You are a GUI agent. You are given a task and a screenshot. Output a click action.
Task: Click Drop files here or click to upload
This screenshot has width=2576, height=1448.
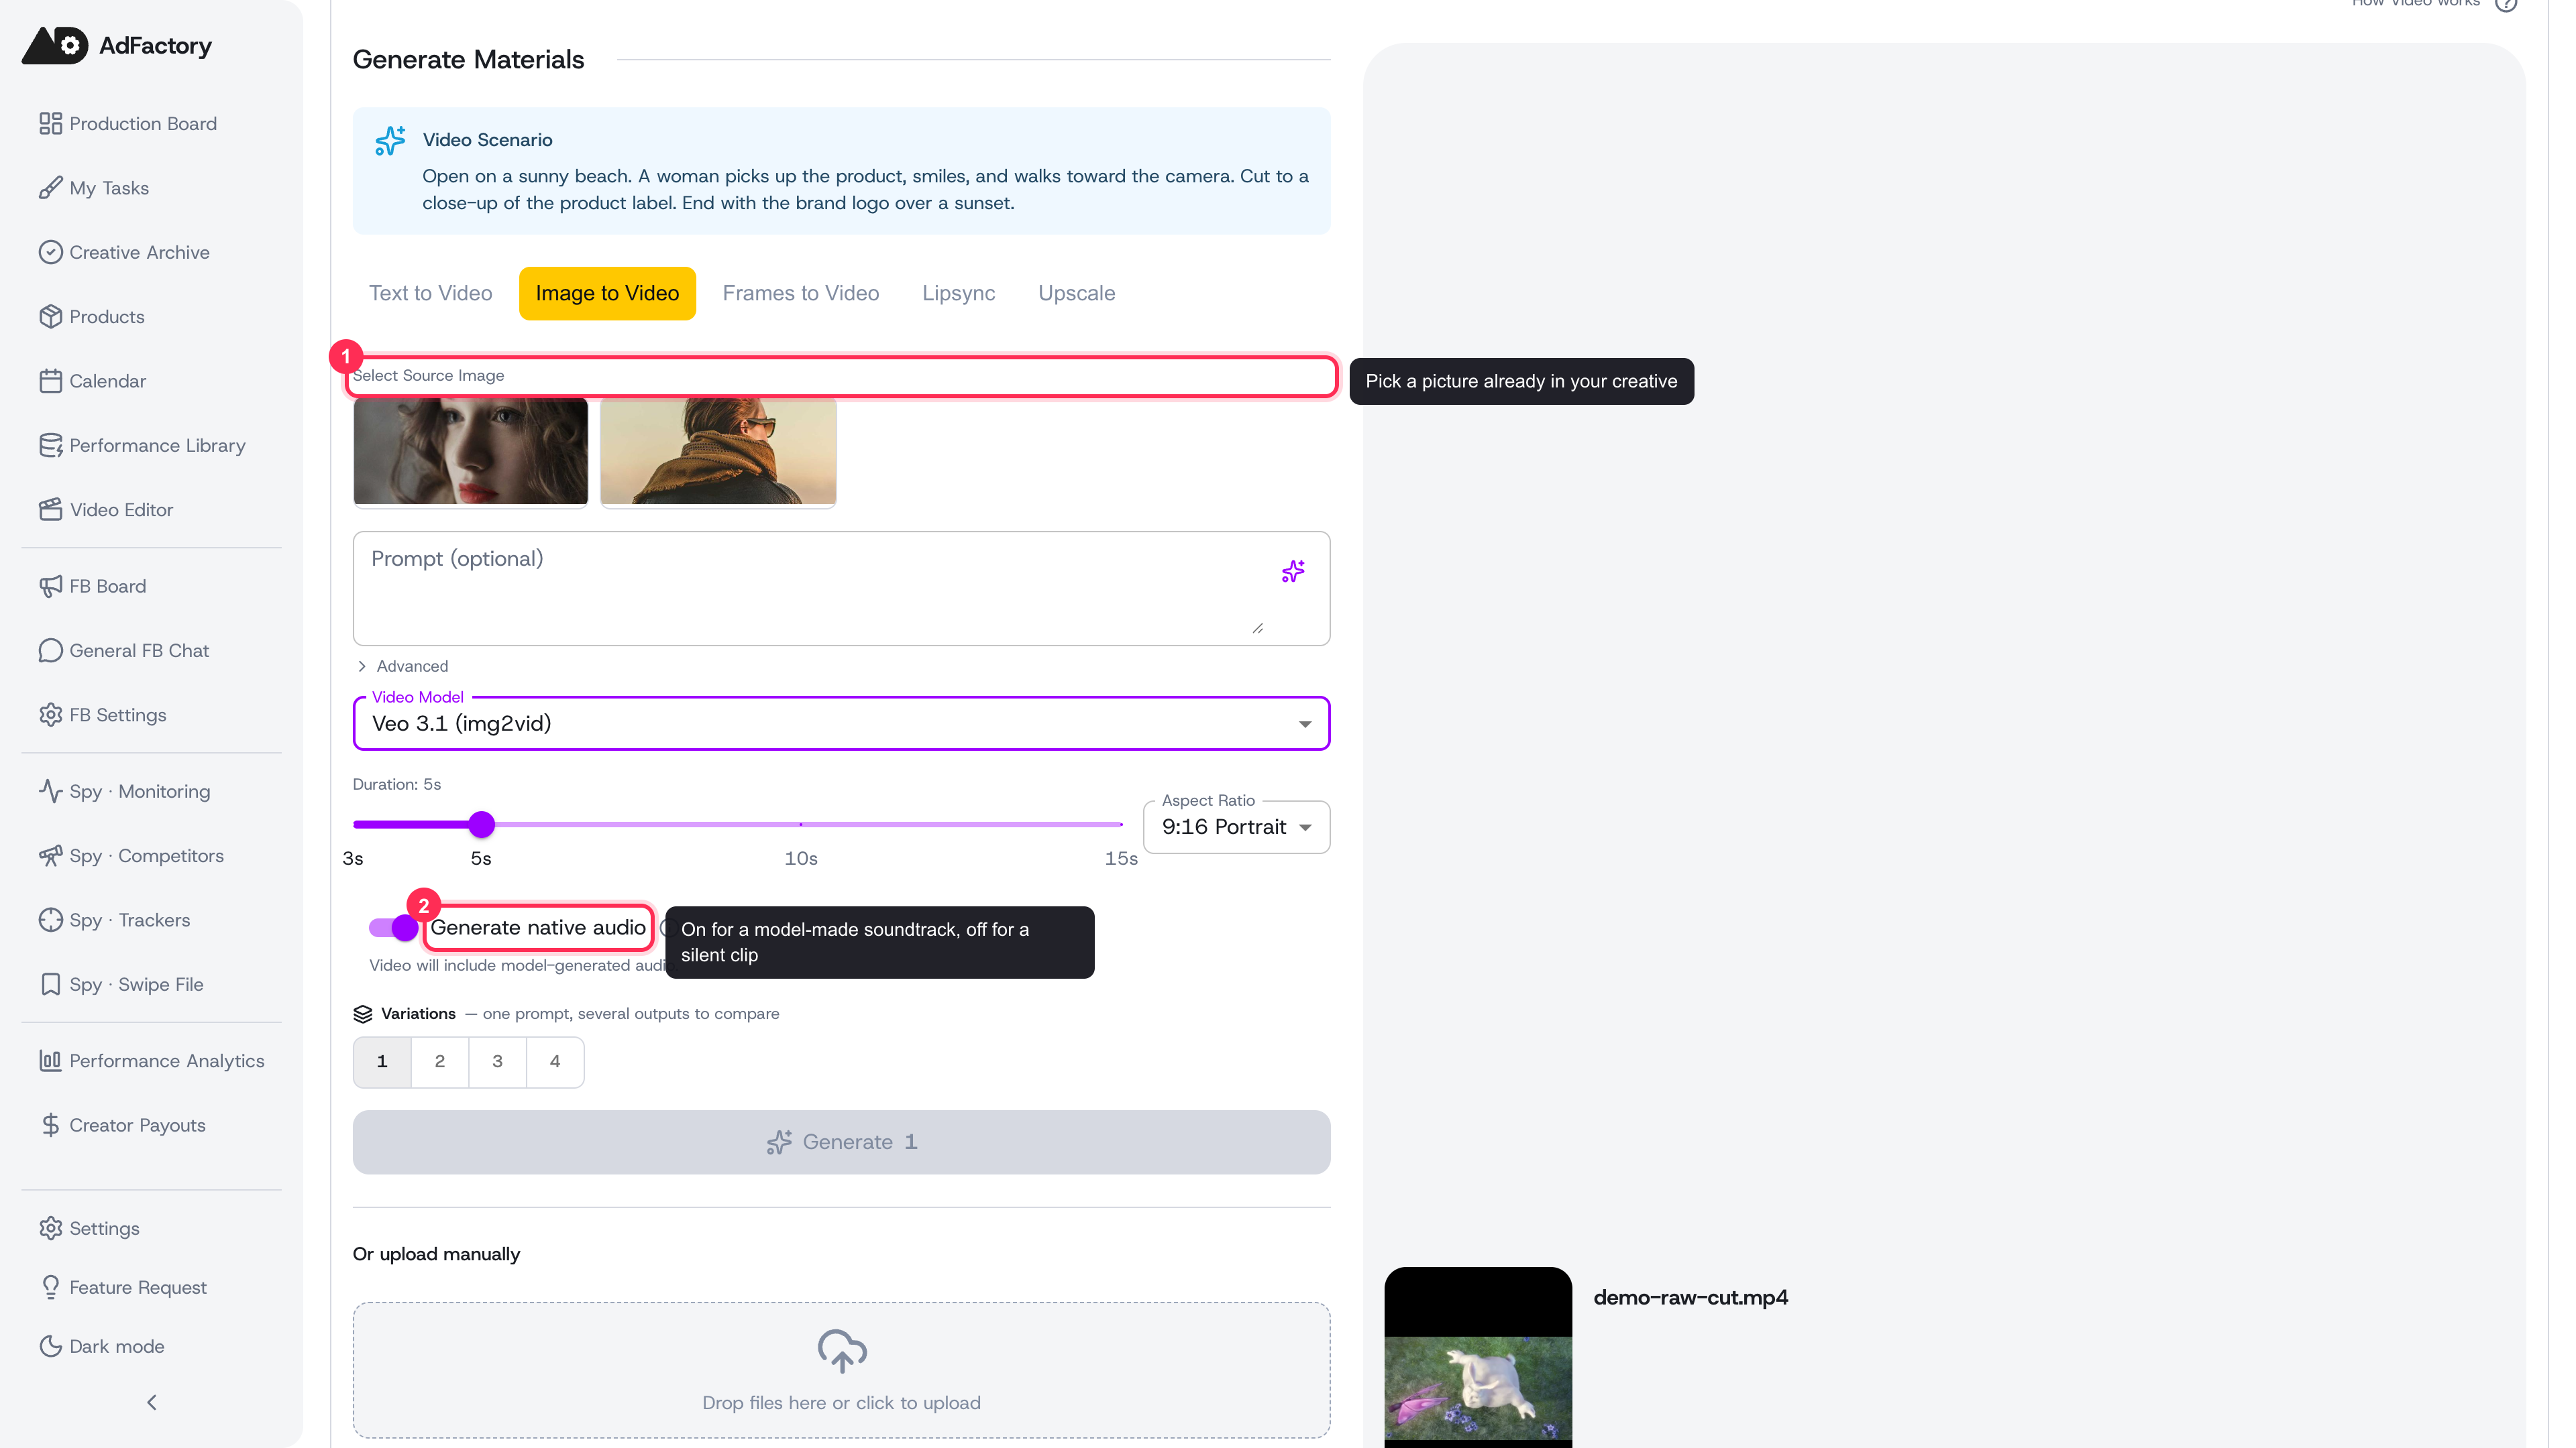pyautogui.click(x=841, y=1370)
